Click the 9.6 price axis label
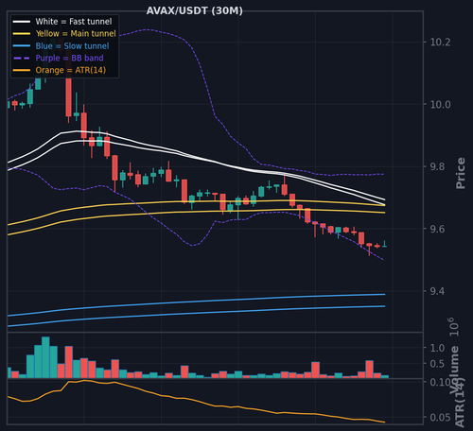Image resolution: width=473 pixels, height=431 pixels. pyautogui.click(x=438, y=229)
